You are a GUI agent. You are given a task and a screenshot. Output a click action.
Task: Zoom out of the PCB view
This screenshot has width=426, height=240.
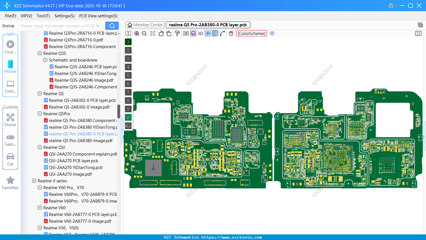tap(144, 33)
